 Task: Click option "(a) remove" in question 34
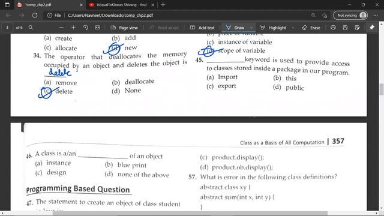point(61,83)
